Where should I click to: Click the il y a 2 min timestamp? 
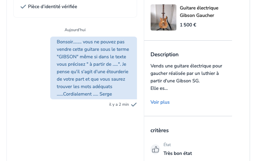(119, 105)
